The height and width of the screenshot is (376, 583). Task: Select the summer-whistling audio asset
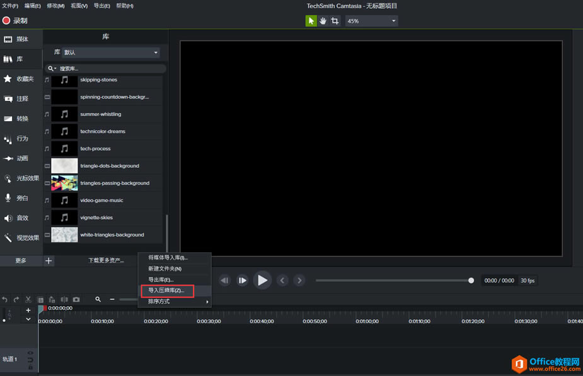[103, 114]
